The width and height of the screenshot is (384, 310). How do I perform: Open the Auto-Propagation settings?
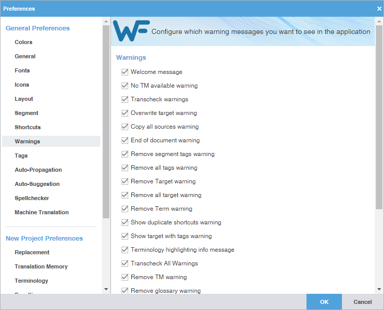[x=38, y=170]
